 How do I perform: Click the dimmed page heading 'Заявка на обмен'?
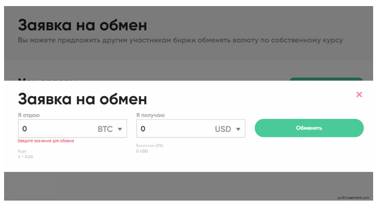(x=82, y=25)
